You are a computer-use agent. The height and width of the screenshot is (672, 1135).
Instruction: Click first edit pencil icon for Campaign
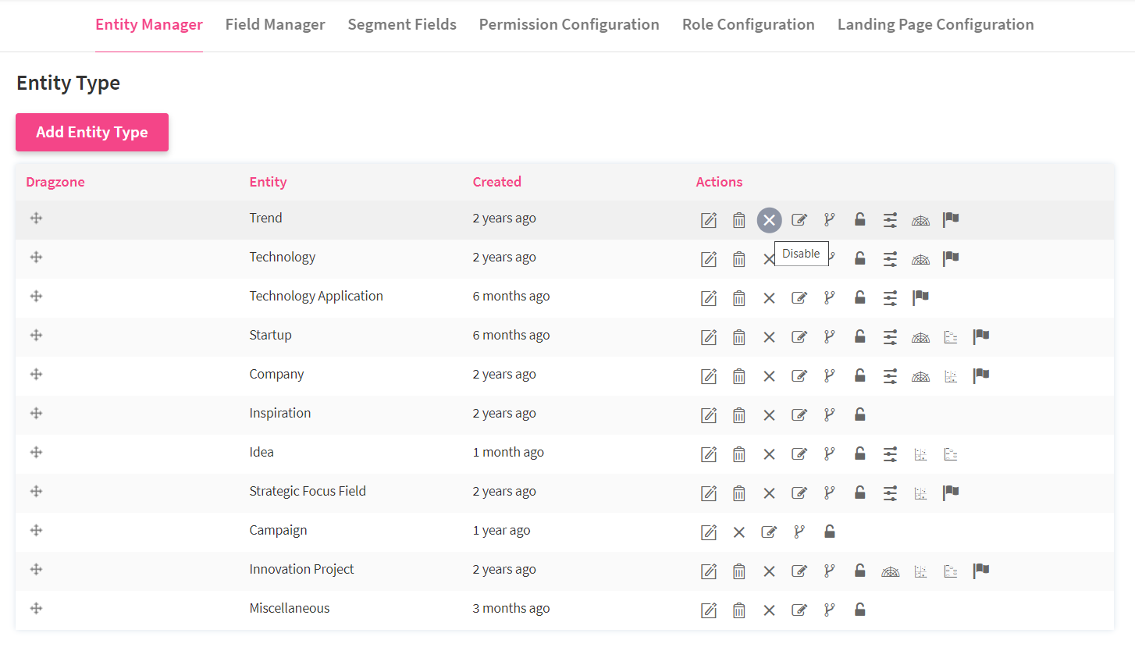708,532
